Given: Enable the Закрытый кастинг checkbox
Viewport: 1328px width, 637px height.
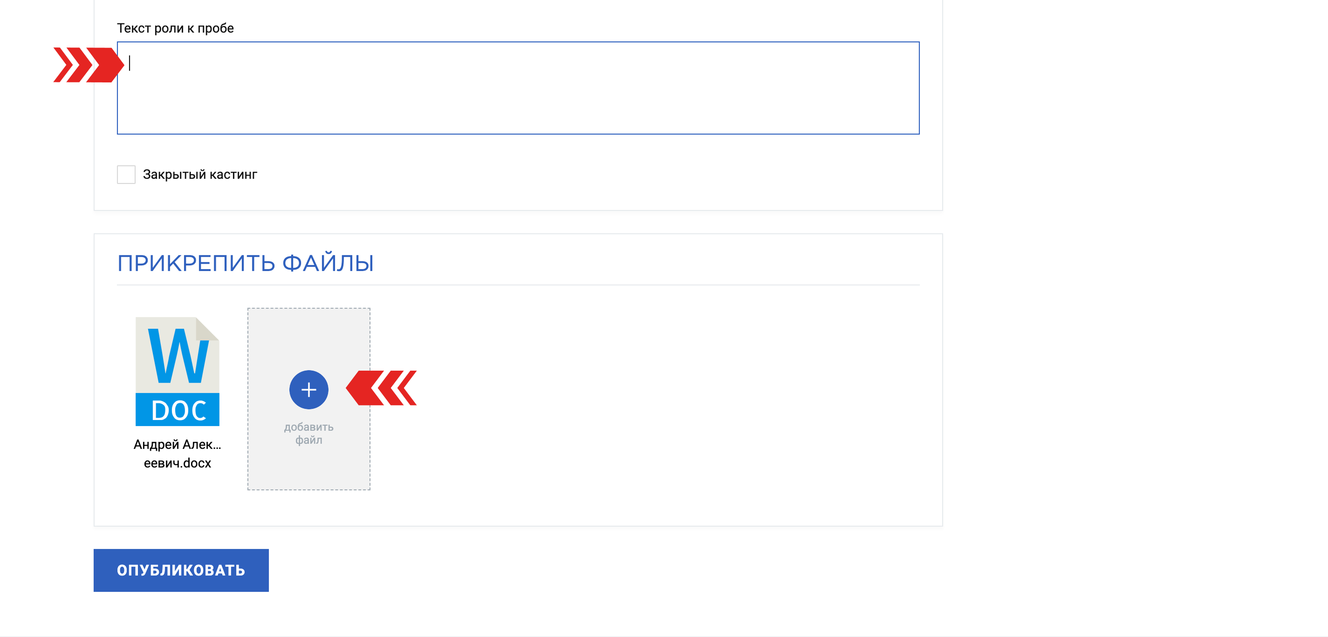Looking at the screenshot, I should [x=126, y=174].
